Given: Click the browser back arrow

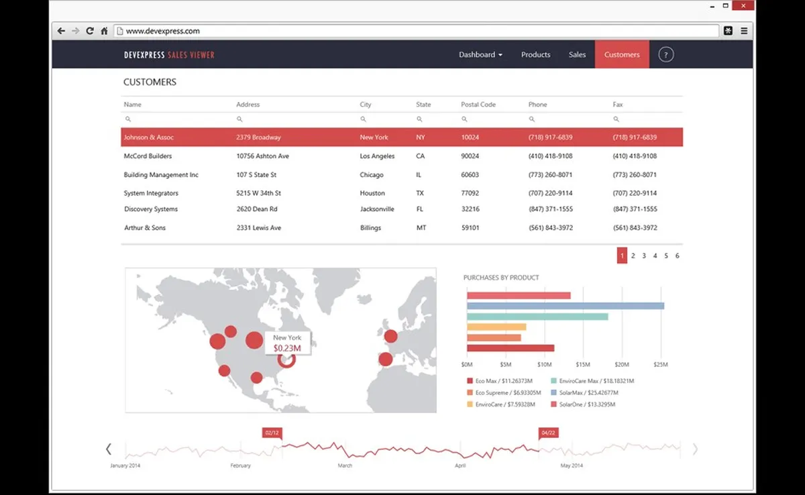Looking at the screenshot, I should (x=61, y=31).
